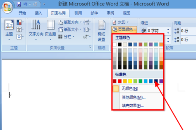The width and height of the screenshot is (196, 130).
Task: Open 稿纸设置 manuscript paper settings
Action: (x=101, y=31)
